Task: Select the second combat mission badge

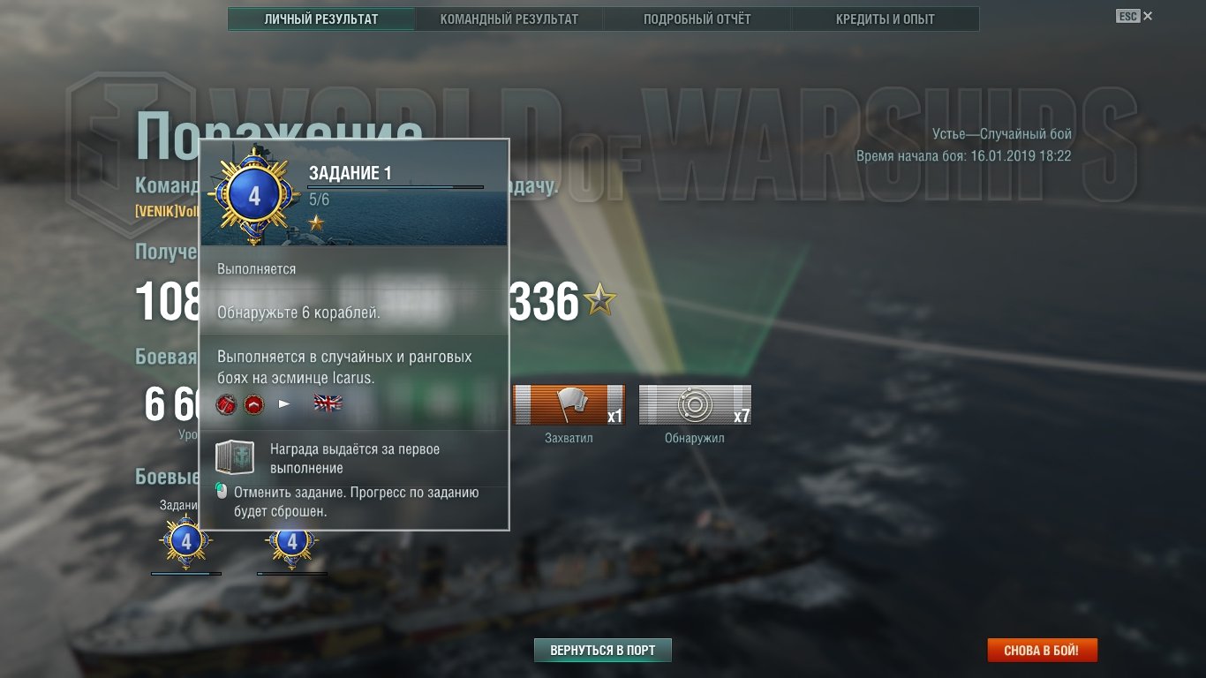Action: click(x=291, y=542)
